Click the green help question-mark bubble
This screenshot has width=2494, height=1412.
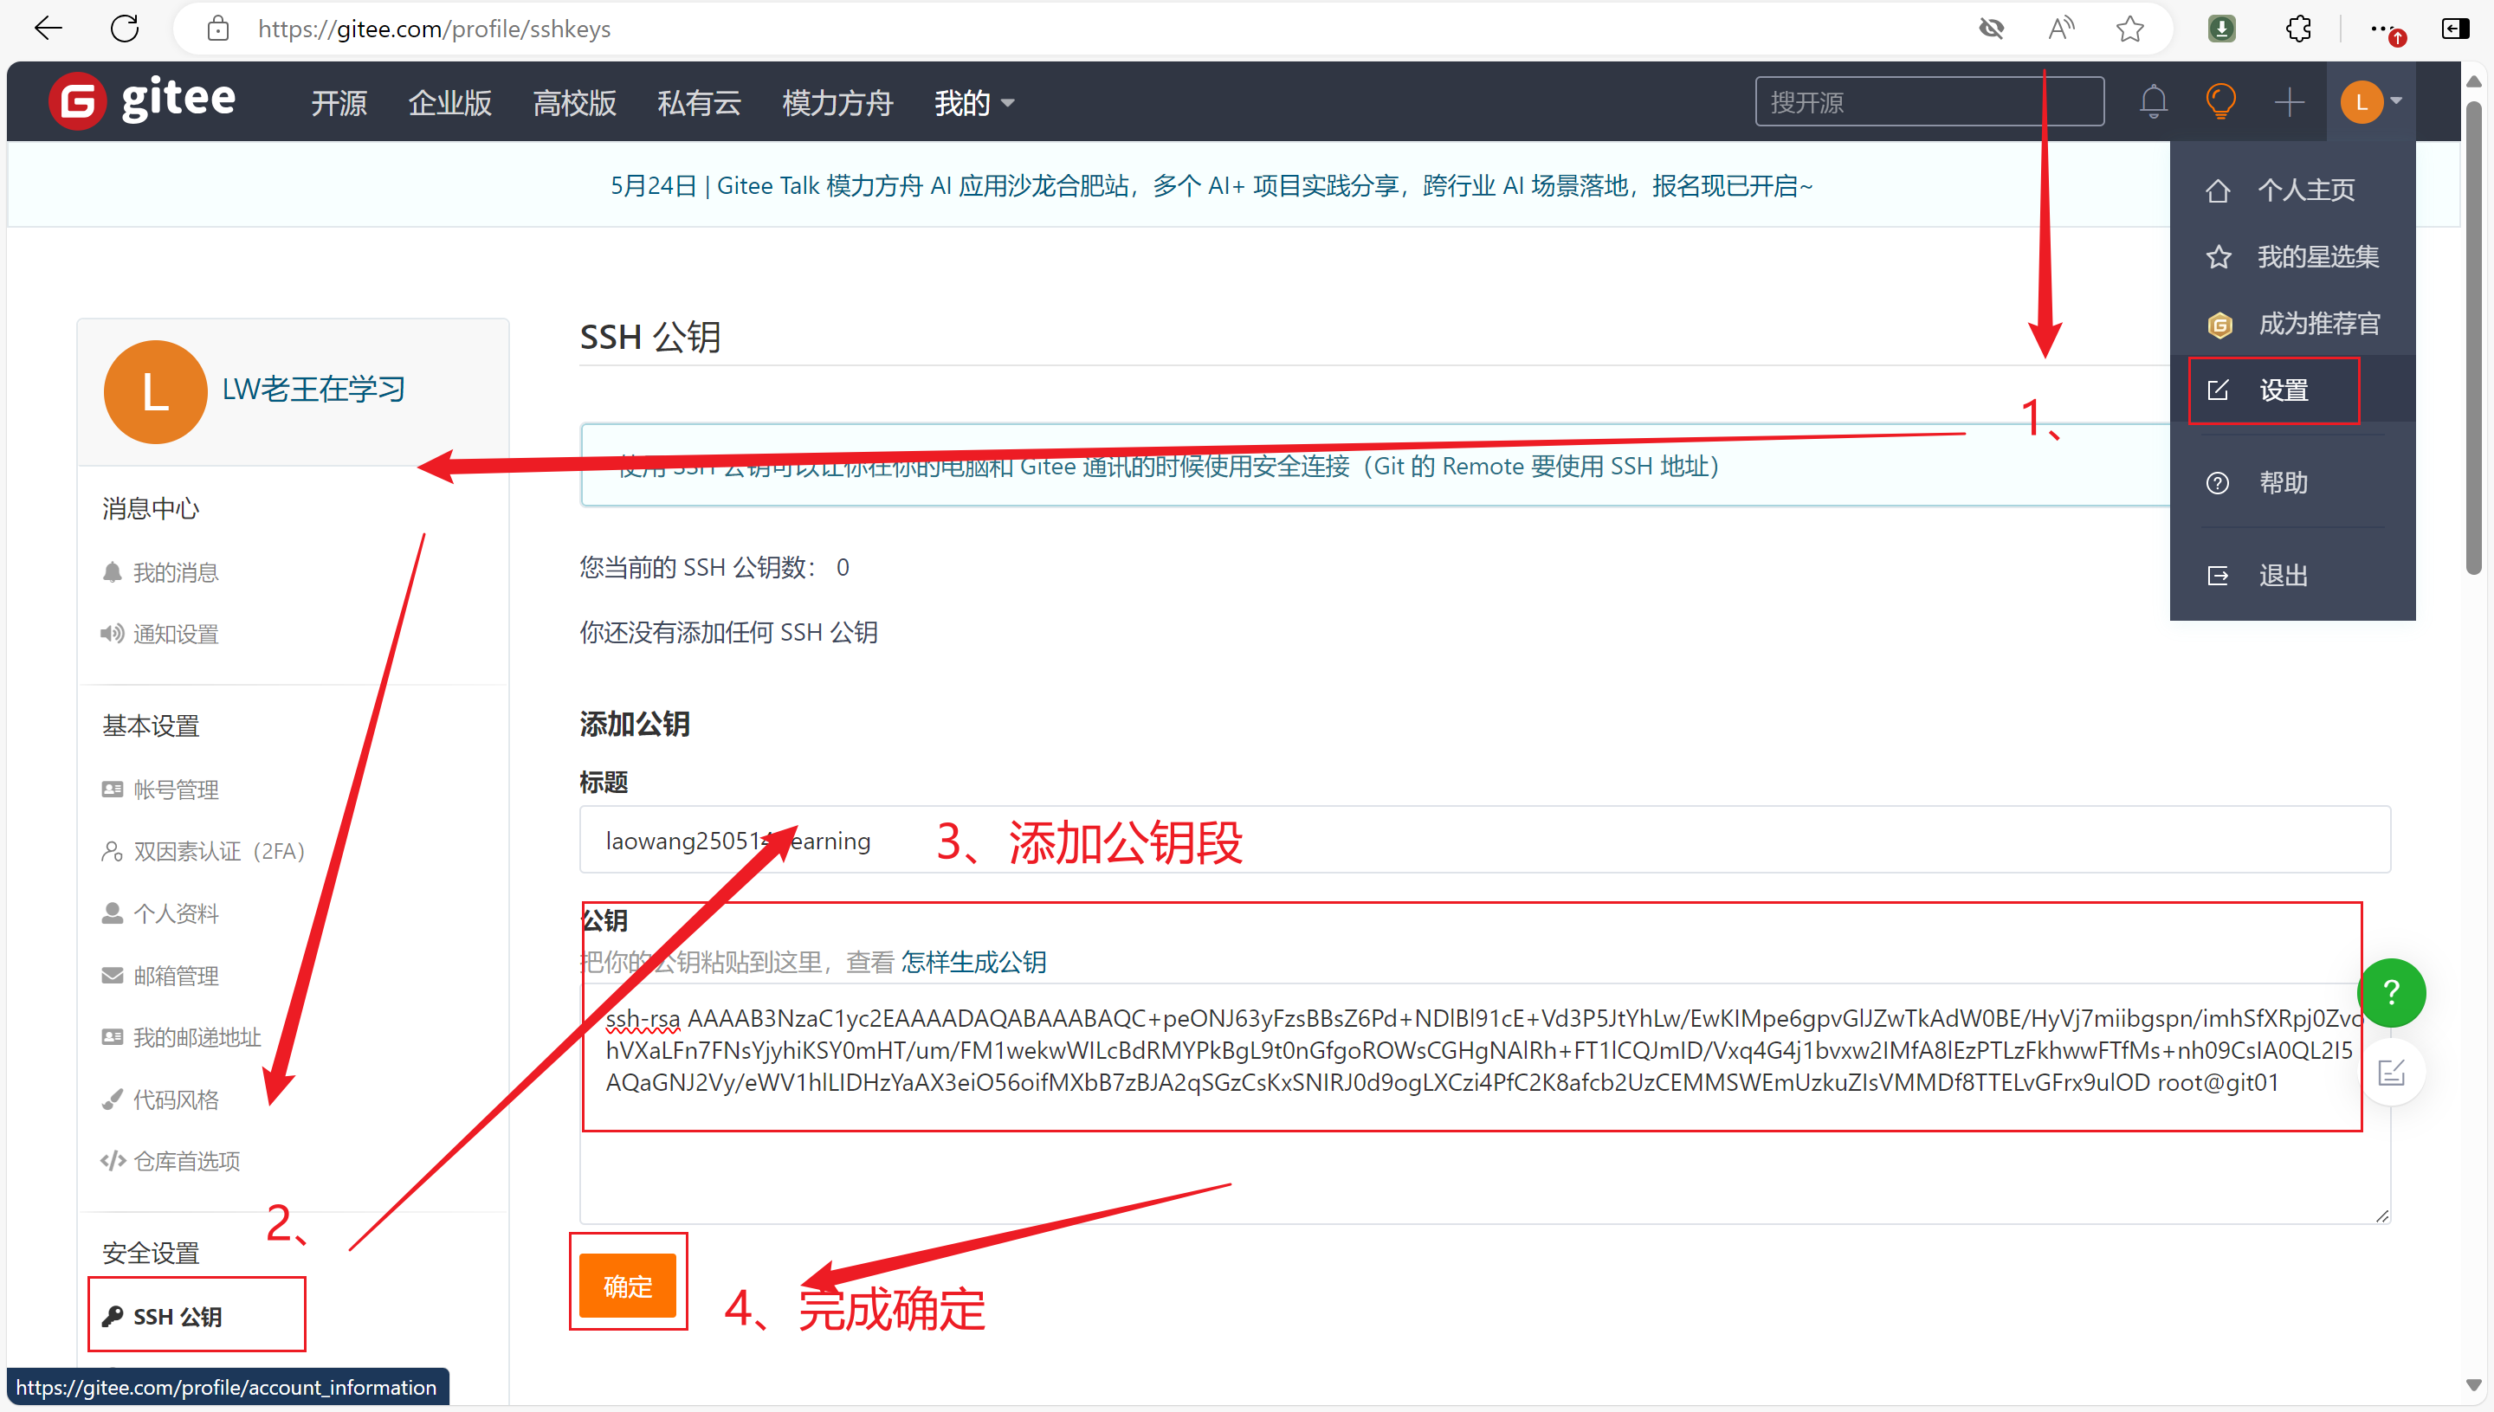click(2391, 992)
